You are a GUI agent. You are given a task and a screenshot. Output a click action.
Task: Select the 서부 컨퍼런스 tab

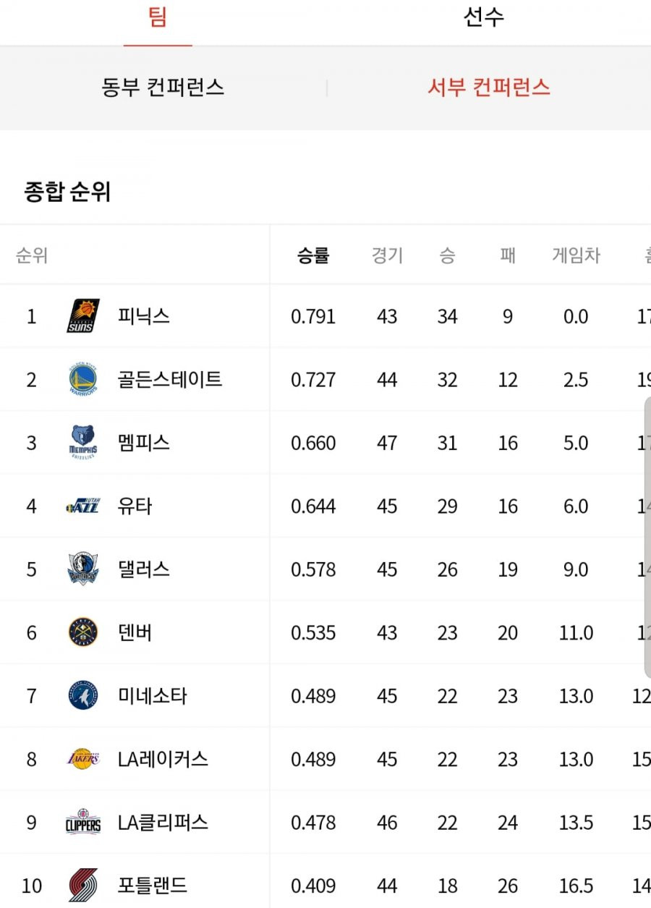tap(489, 88)
